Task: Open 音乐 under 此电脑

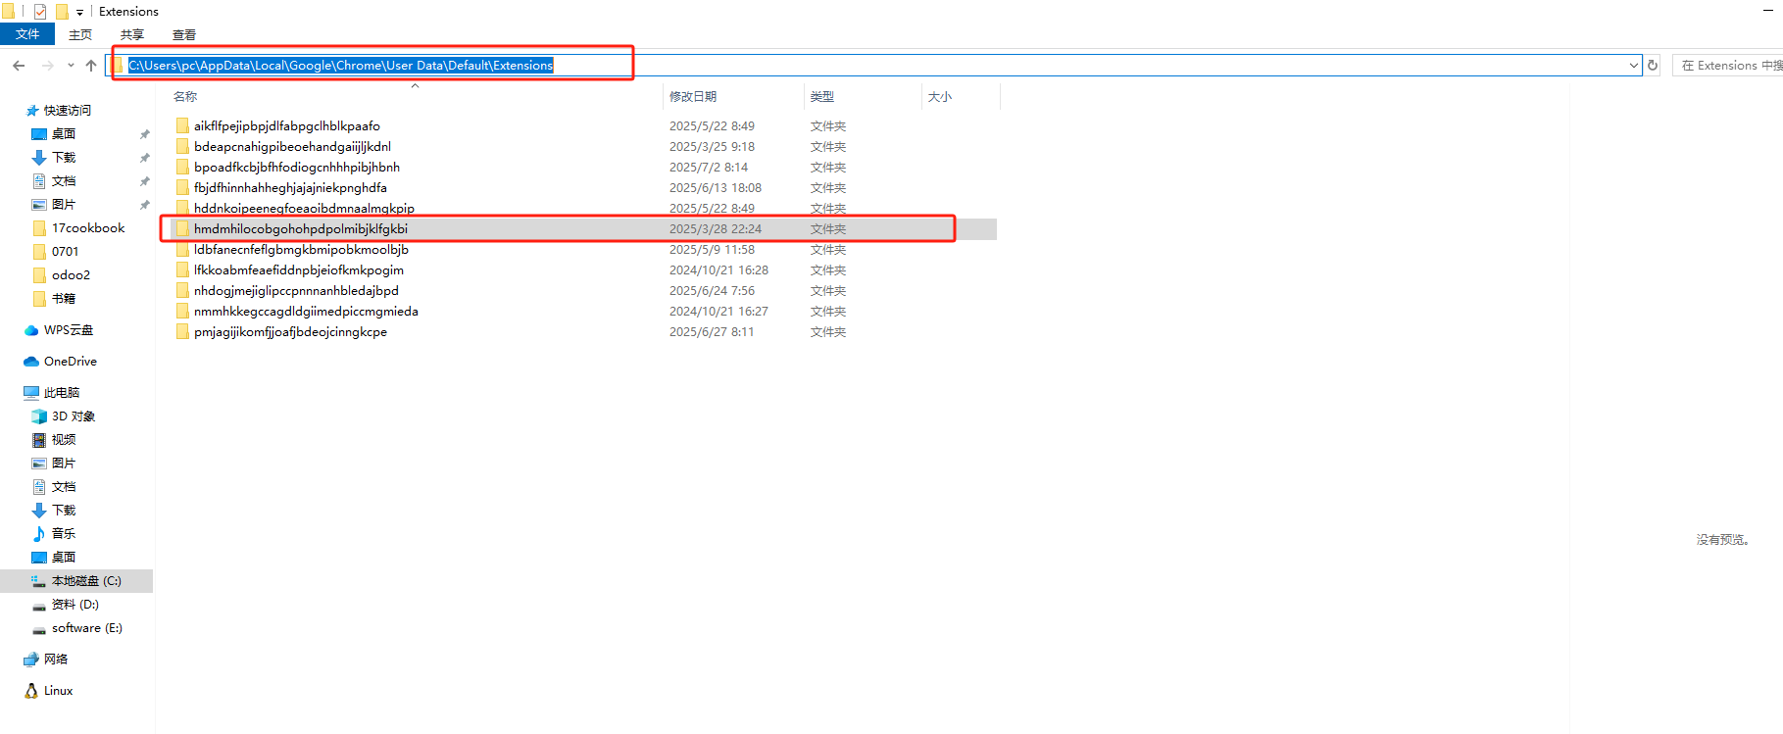Action: pos(64,534)
